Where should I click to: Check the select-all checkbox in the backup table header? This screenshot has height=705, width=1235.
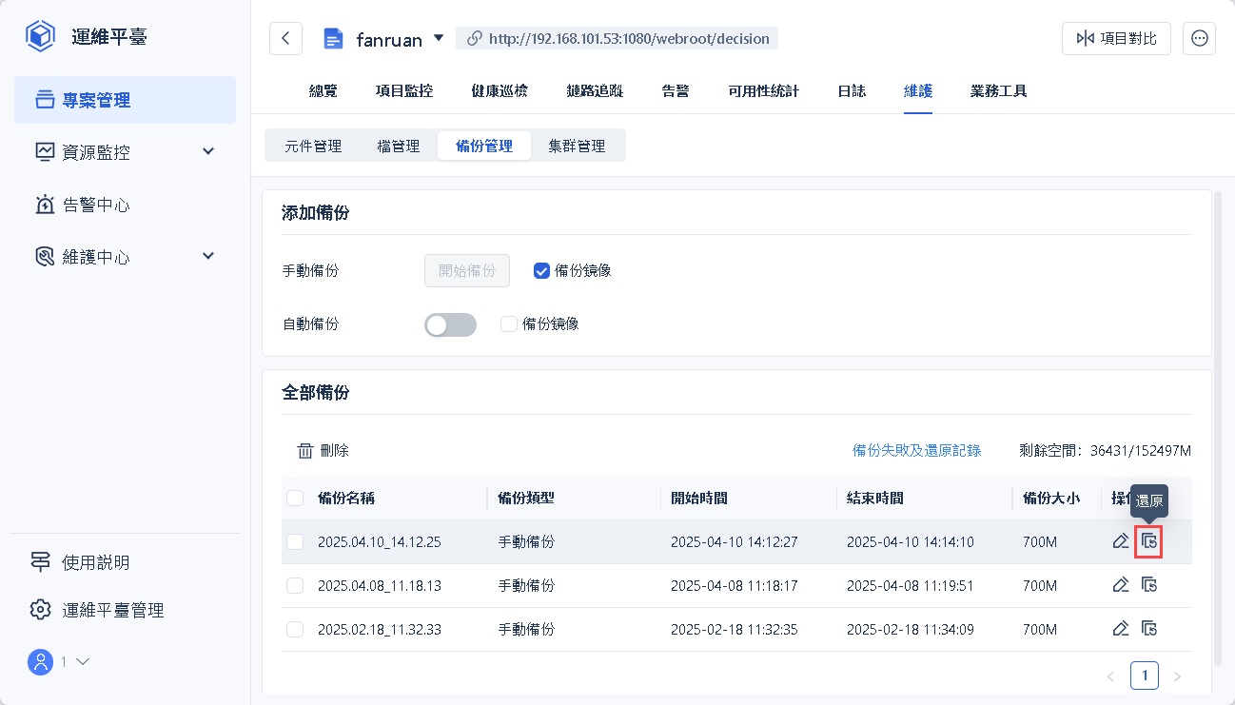(295, 498)
